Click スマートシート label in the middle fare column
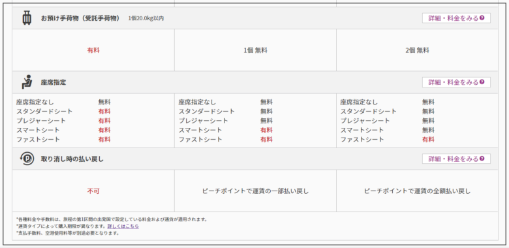The height and width of the screenshot is (248, 509). click(200, 130)
